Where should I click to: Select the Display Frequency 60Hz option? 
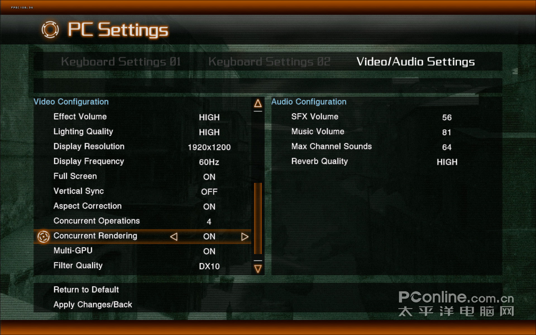[209, 162]
